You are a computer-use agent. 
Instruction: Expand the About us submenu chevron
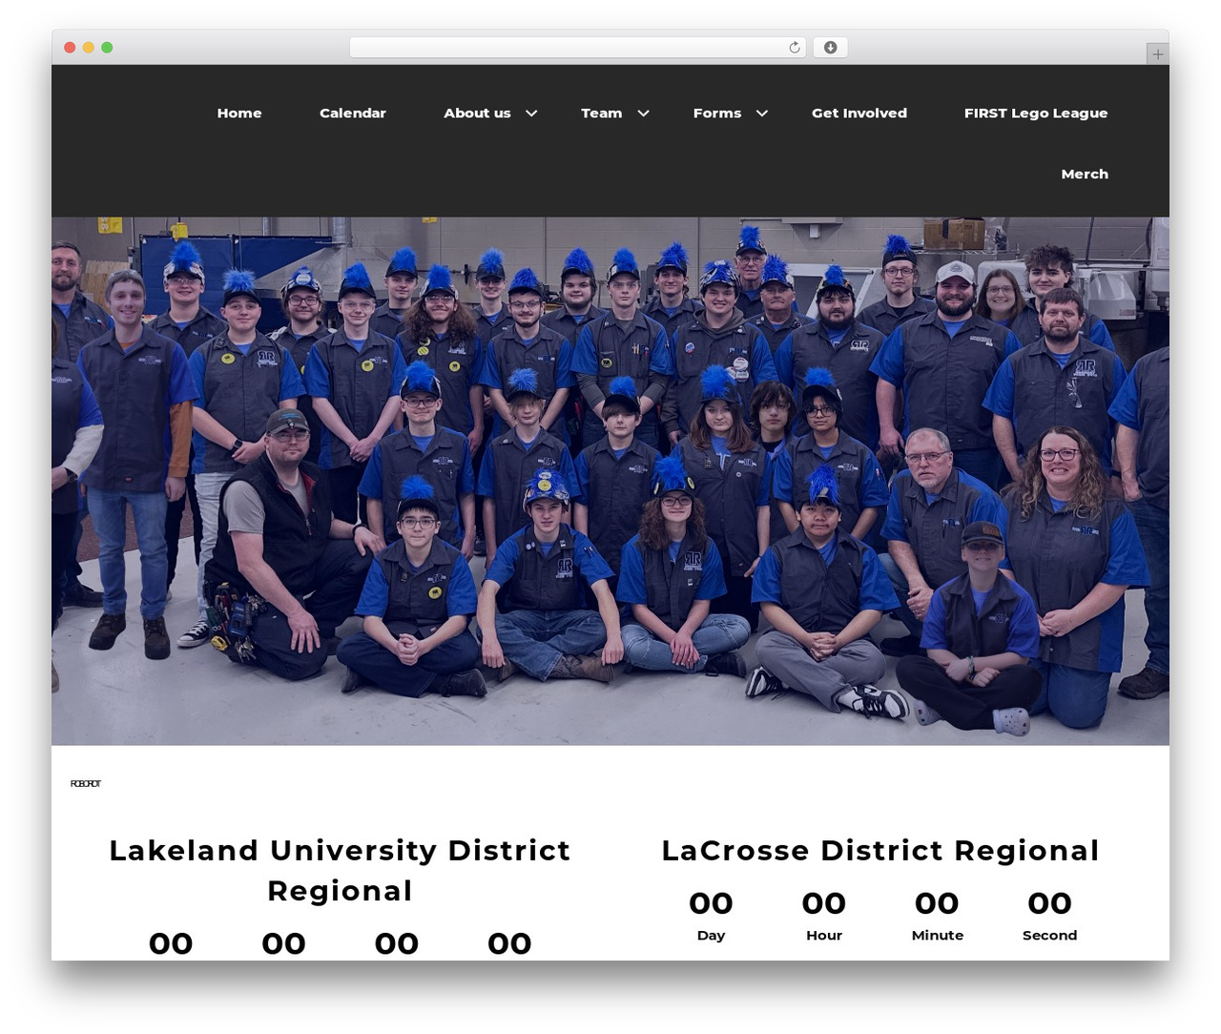tap(531, 113)
